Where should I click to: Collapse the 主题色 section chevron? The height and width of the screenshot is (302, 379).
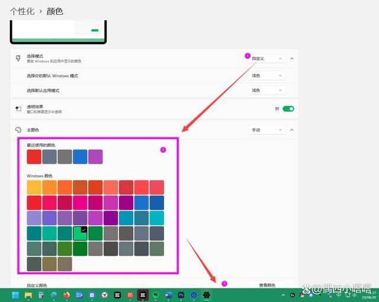[x=292, y=130]
